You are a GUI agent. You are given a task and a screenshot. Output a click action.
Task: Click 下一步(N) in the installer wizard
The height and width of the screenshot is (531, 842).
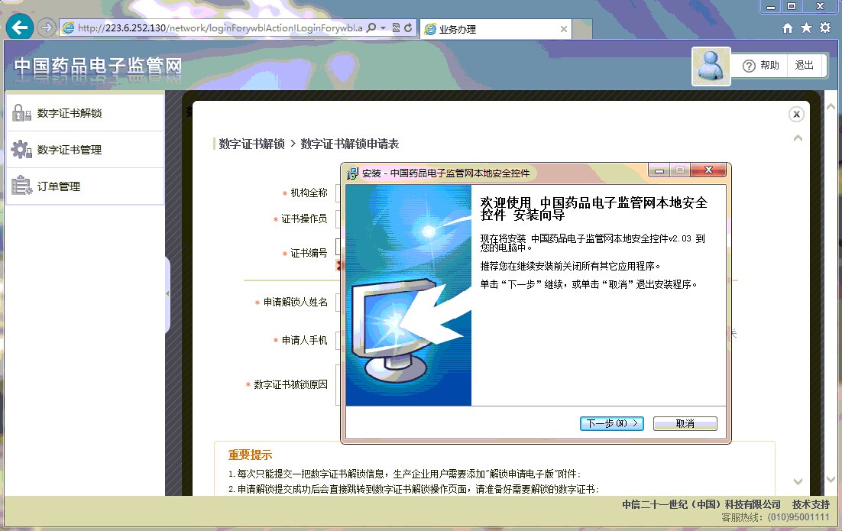point(611,423)
